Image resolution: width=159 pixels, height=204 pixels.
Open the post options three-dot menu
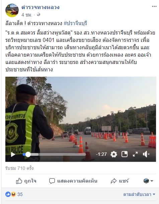(x=154, y=6)
